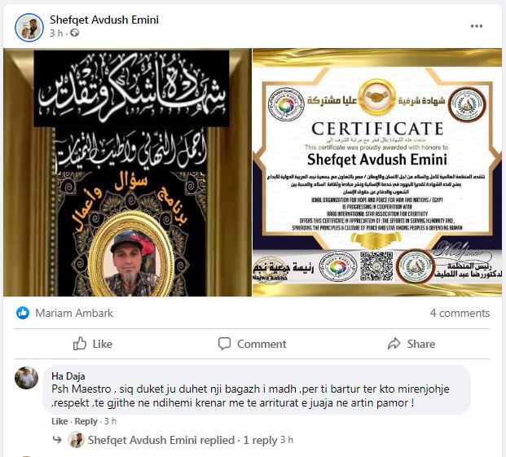Click Shefqet Avdush Emini's profile picture
The image size is (506, 457).
tap(29, 28)
